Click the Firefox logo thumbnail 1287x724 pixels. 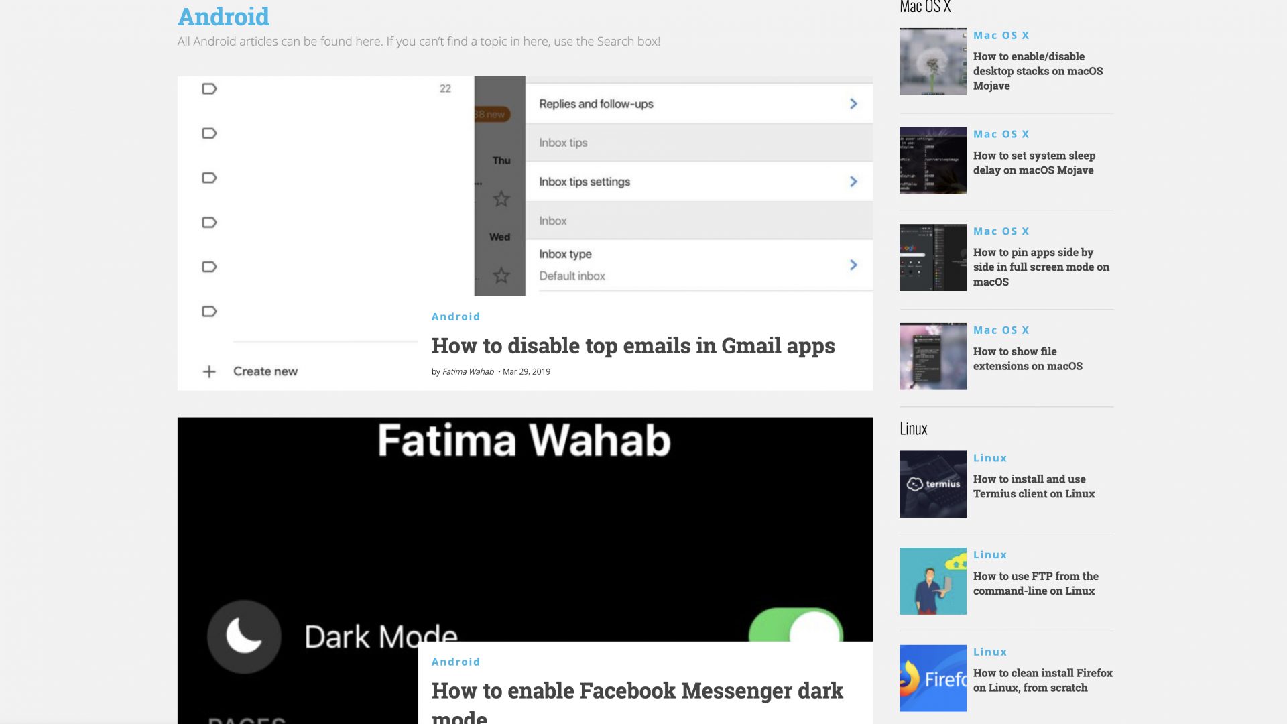(933, 678)
